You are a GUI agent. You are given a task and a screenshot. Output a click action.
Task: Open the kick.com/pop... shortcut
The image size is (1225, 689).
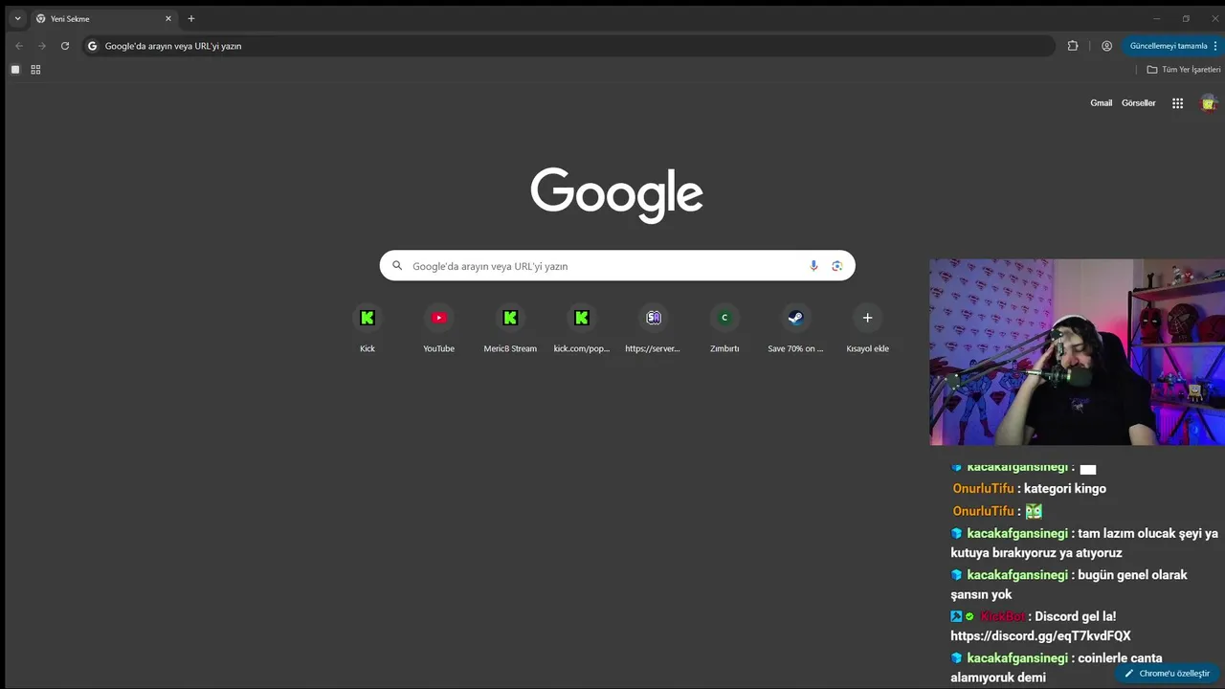pos(582,328)
